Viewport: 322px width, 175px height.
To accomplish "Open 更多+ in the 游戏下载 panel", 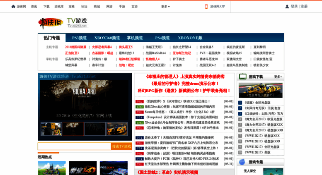I will pos(278,77).
